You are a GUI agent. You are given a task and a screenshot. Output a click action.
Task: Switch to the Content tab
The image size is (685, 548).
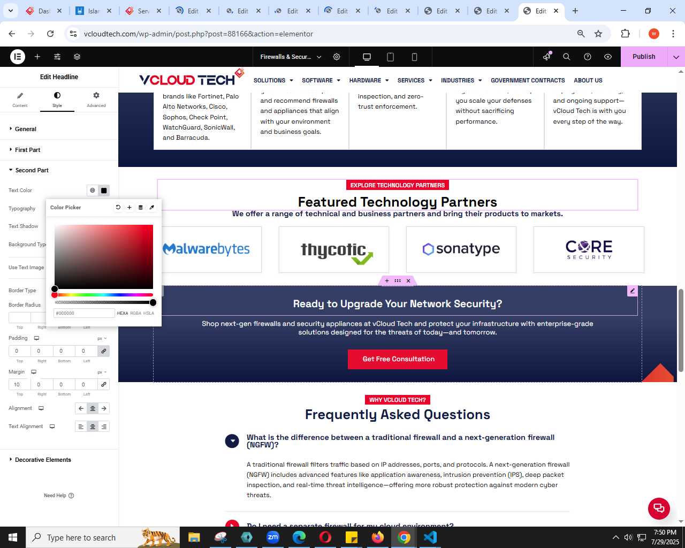(x=20, y=100)
